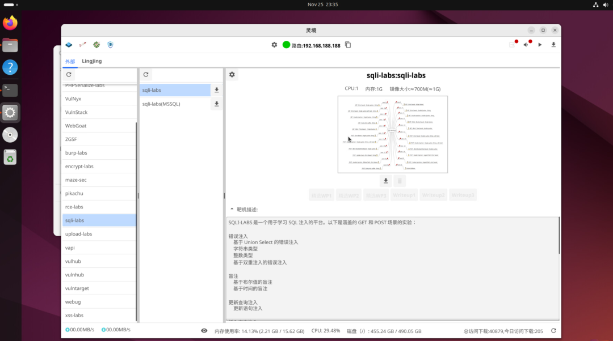Screen dimensions: 613x341
Task: Select ZGSF in the category list
Action: 99,139
